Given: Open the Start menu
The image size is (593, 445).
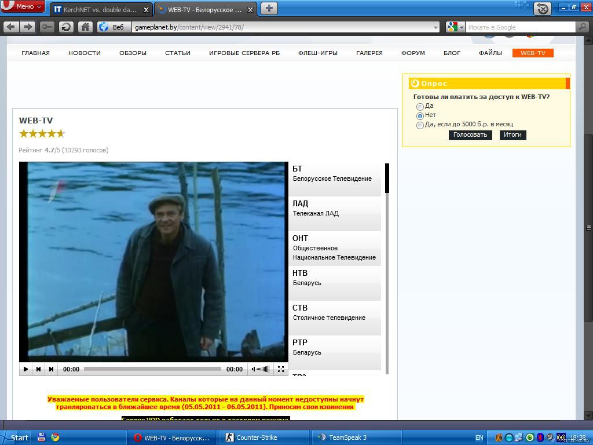Looking at the screenshot, I should coord(15,437).
